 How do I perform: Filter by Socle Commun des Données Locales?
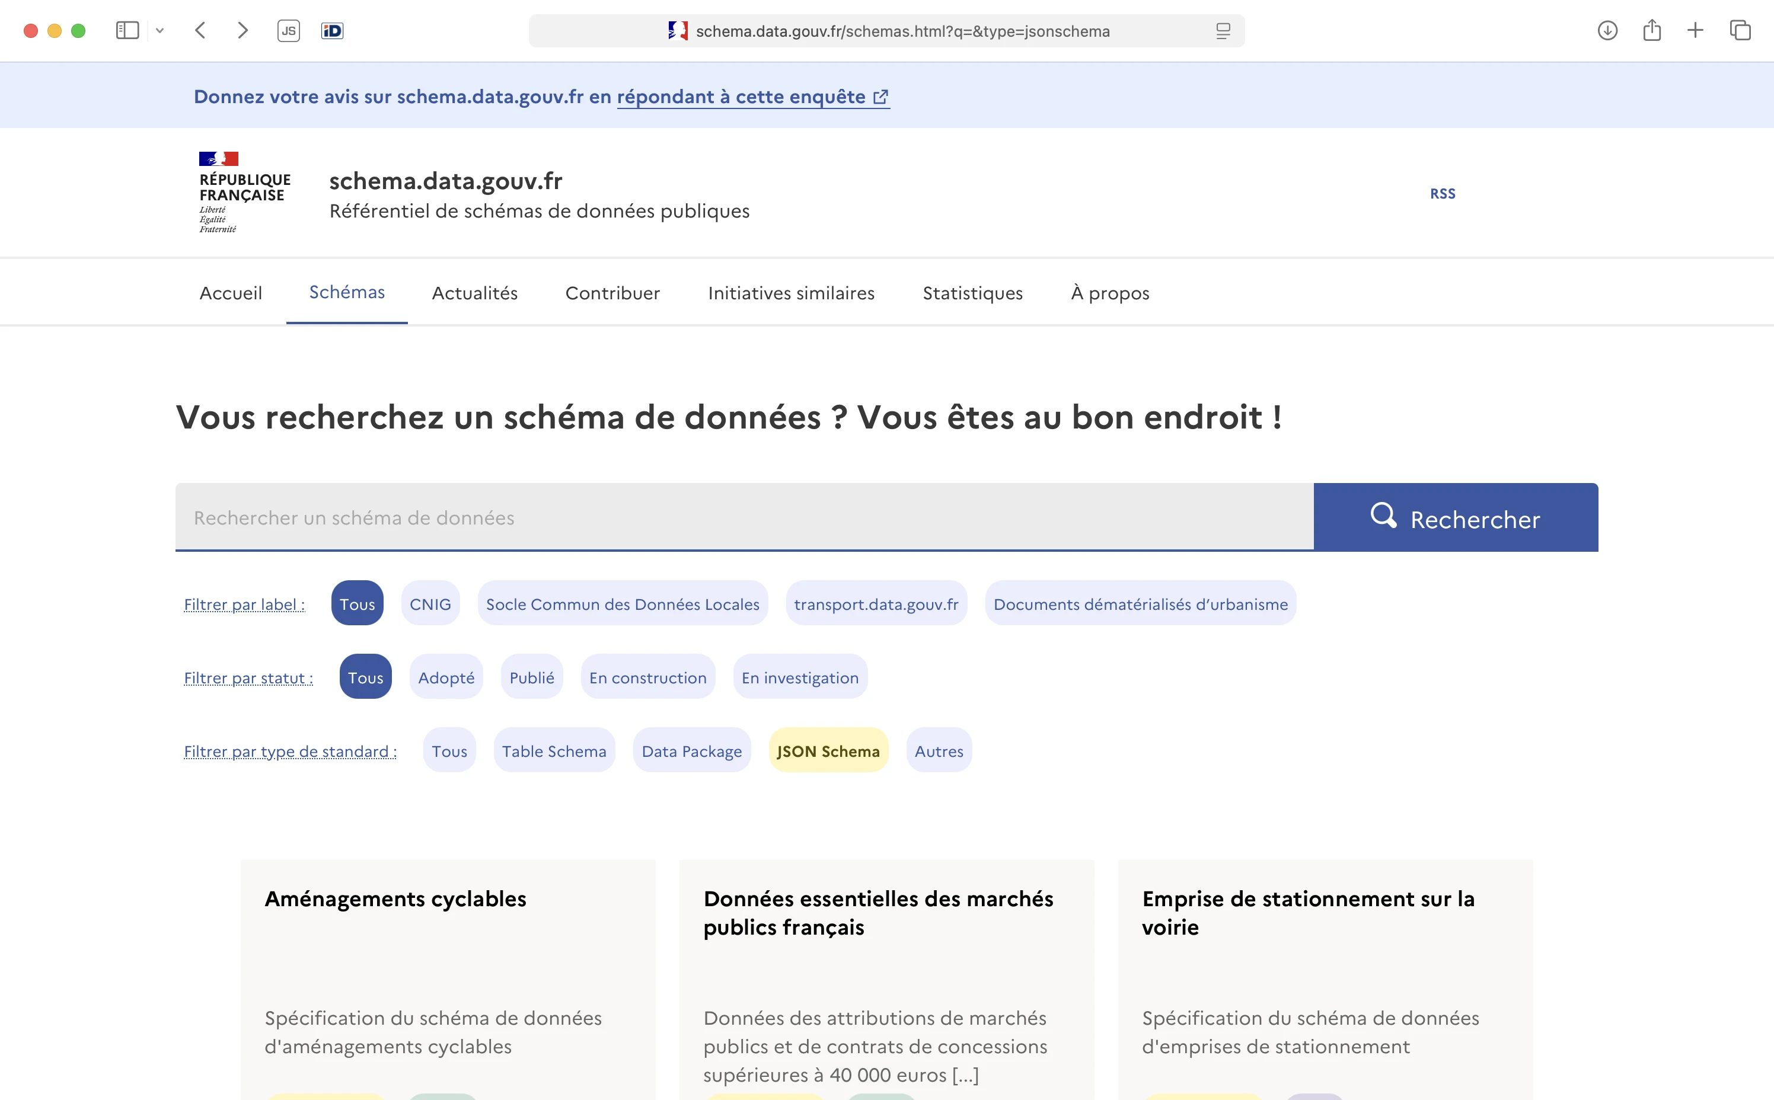622,603
